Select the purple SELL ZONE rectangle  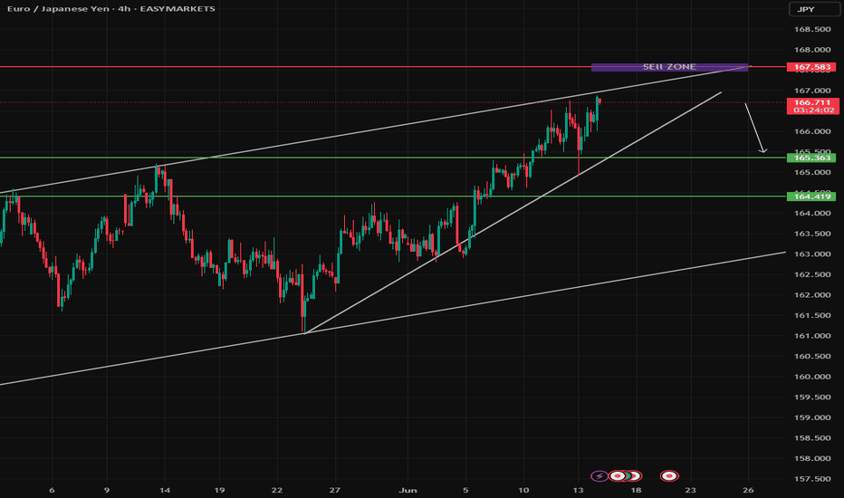tap(669, 67)
